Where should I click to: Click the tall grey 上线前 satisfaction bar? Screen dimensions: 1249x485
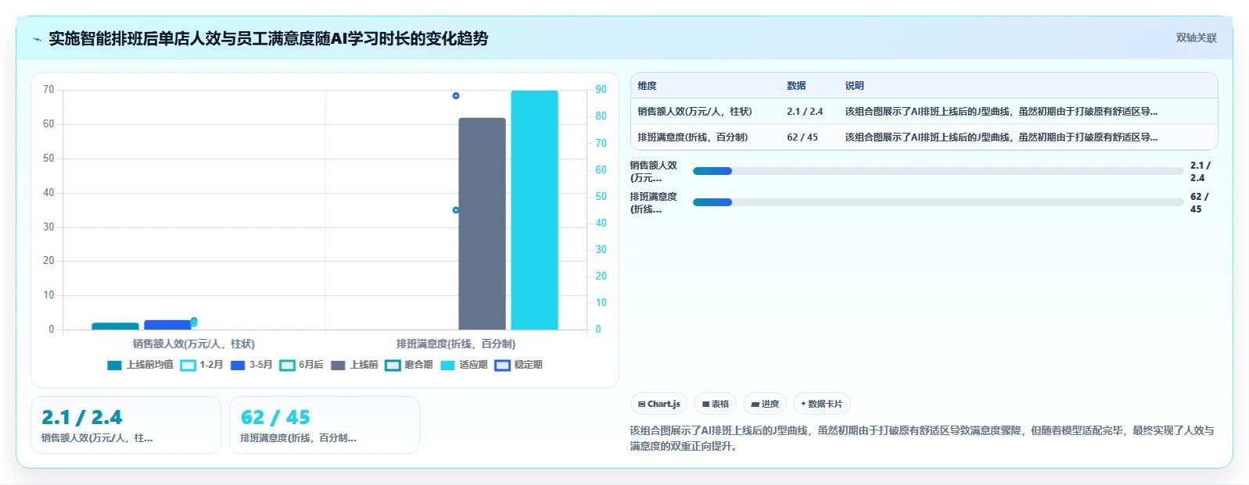pos(482,223)
